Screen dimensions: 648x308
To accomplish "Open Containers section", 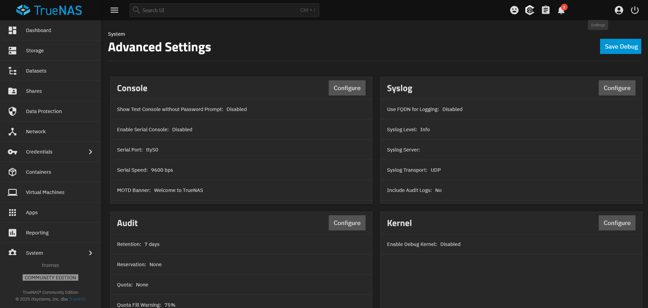I will click(x=51, y=172).
